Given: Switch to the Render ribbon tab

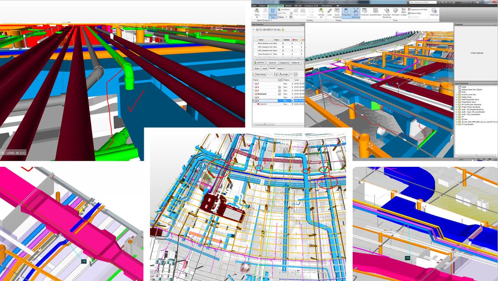Looking at the screenshot, I should tap(288, 6).
